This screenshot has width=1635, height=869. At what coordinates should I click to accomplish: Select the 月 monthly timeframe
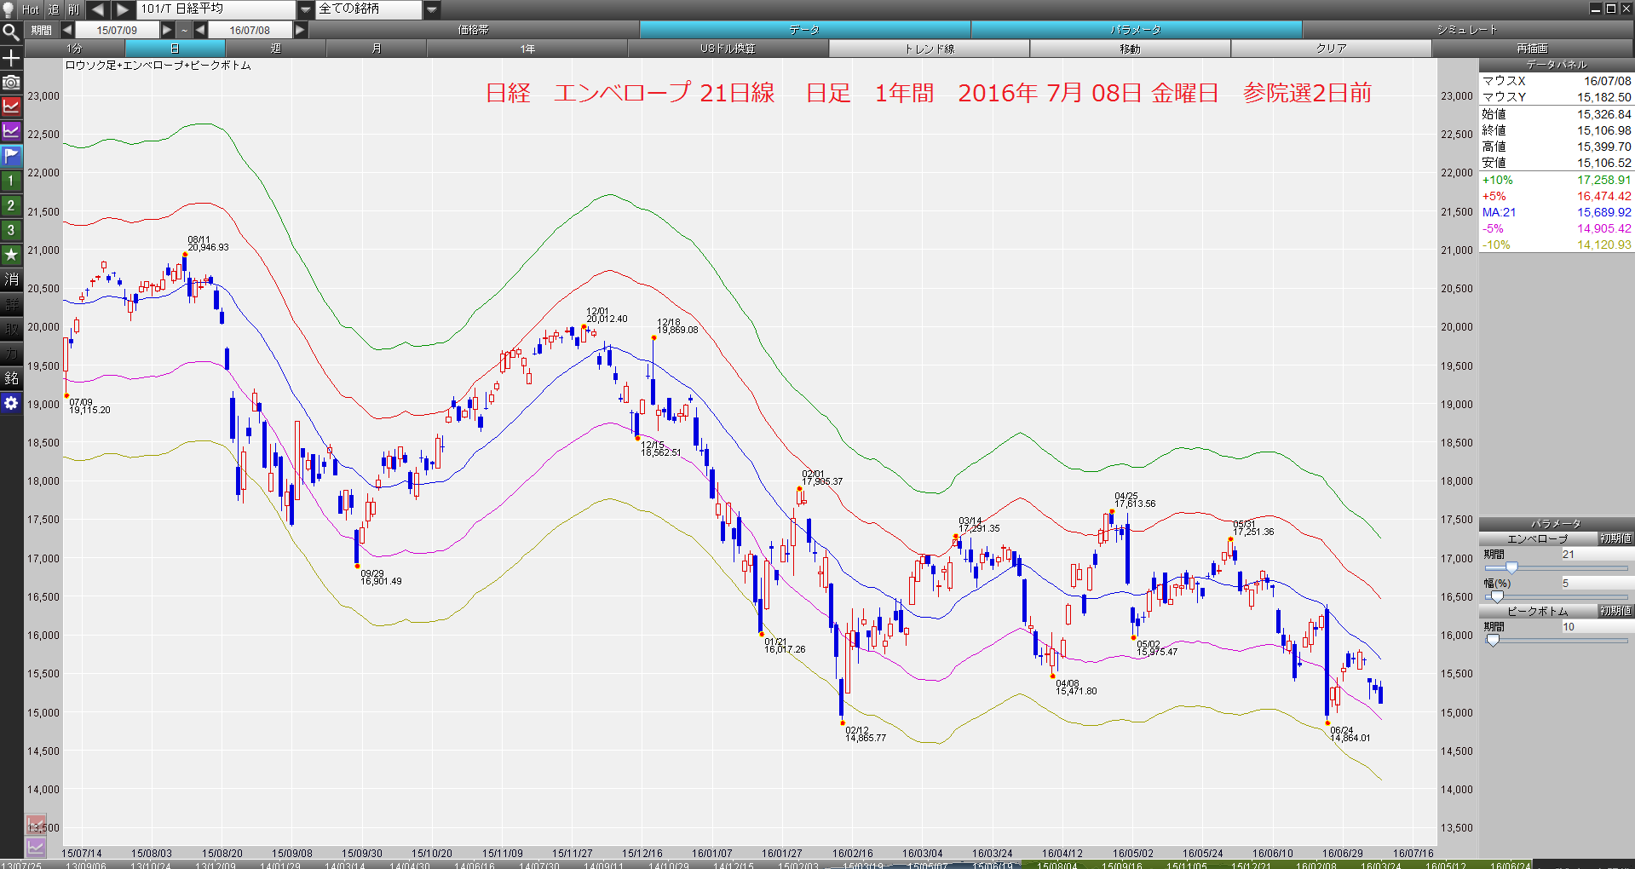(376, 49)
